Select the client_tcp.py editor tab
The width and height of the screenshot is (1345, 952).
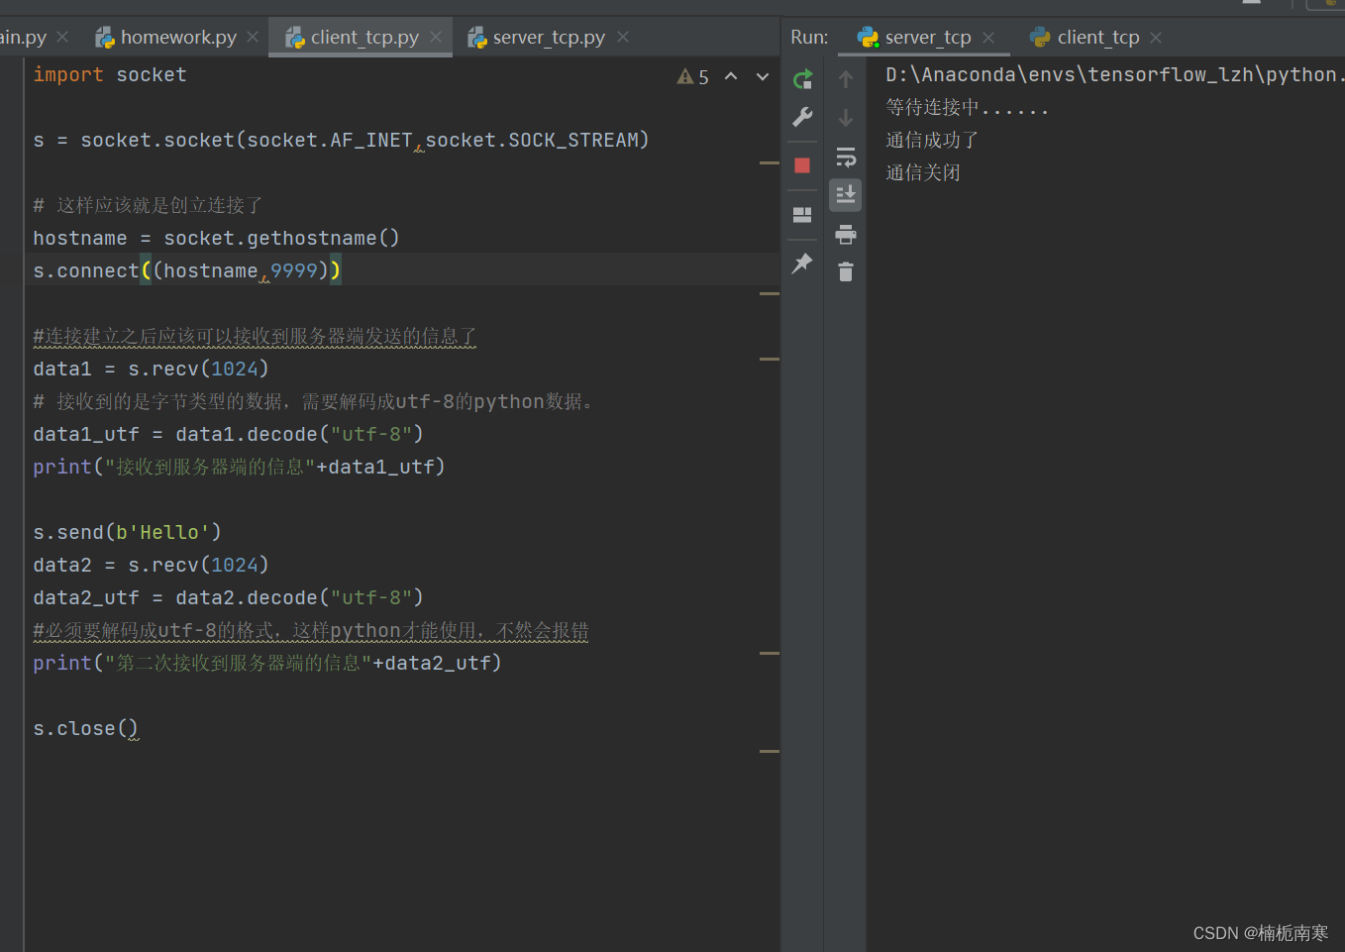point(364,38)
